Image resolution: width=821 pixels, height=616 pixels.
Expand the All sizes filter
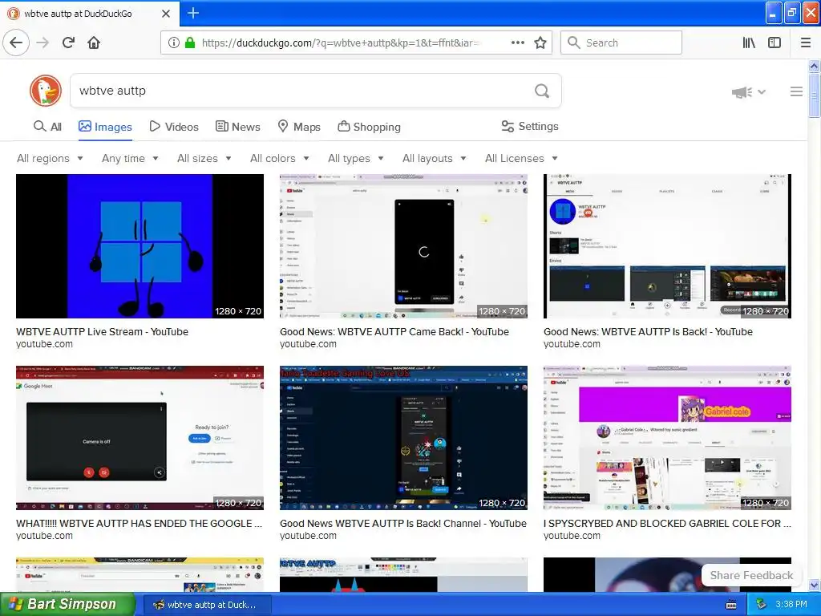tap(204, 158)
